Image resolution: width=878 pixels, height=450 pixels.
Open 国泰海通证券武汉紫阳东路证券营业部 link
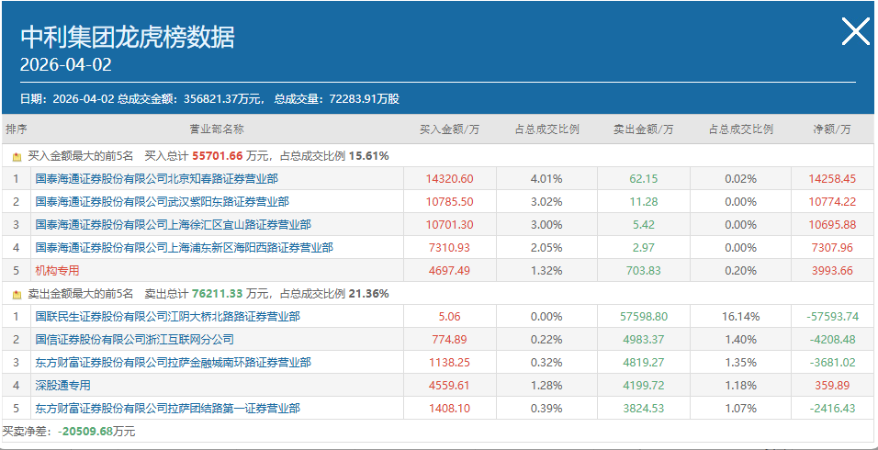click(163, 202)
